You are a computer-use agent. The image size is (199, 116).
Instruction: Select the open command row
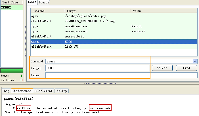coord(114,16)
